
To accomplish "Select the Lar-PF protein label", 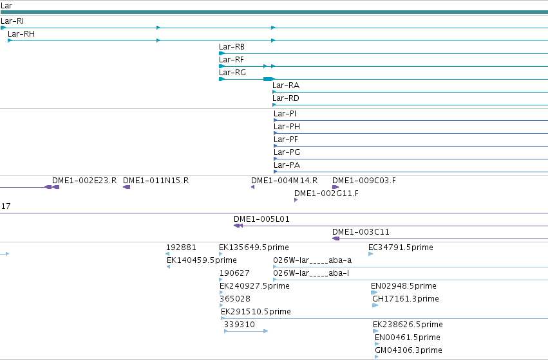I will click(x=286, y=139).
